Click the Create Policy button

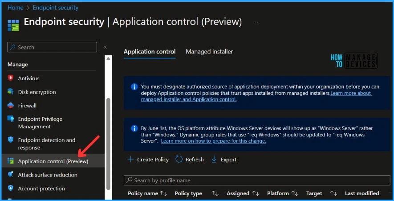[148, 159]
